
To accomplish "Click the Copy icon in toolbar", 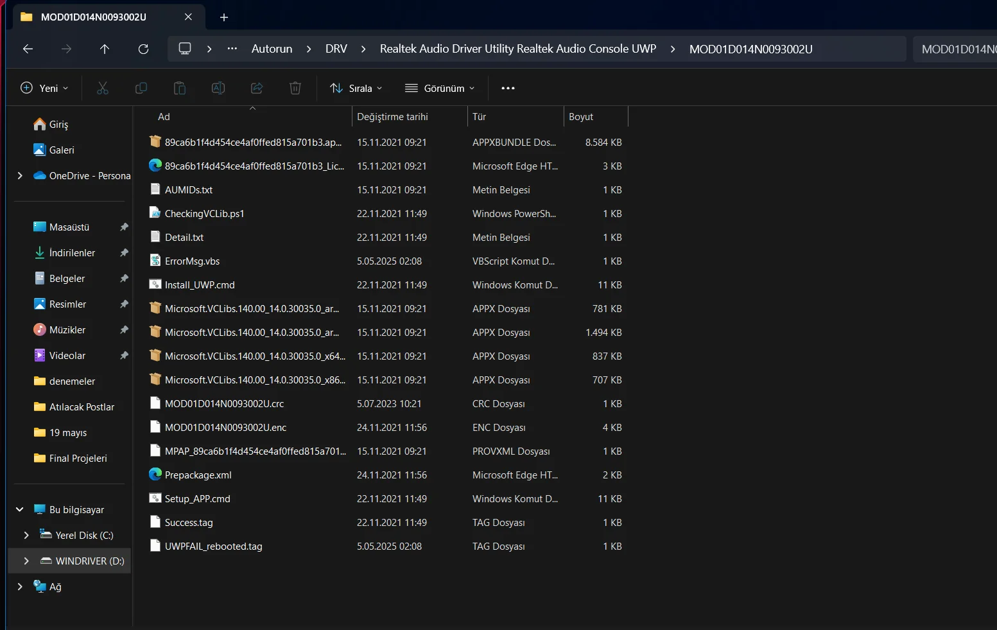I will point(141,88).
